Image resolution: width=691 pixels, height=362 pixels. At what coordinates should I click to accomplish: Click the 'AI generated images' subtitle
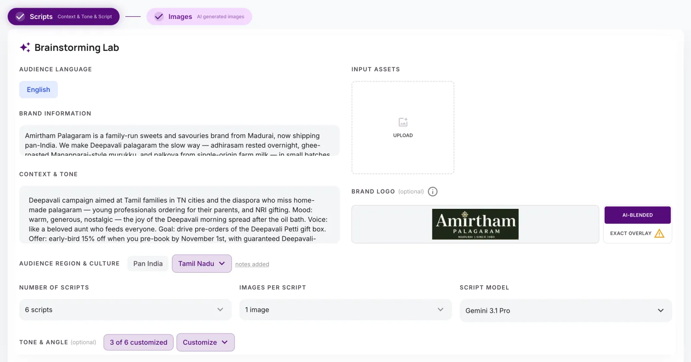221,17
